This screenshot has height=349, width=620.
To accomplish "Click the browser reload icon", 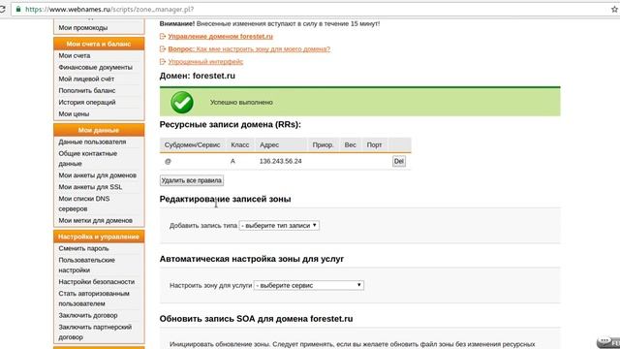I will (2, 9).
